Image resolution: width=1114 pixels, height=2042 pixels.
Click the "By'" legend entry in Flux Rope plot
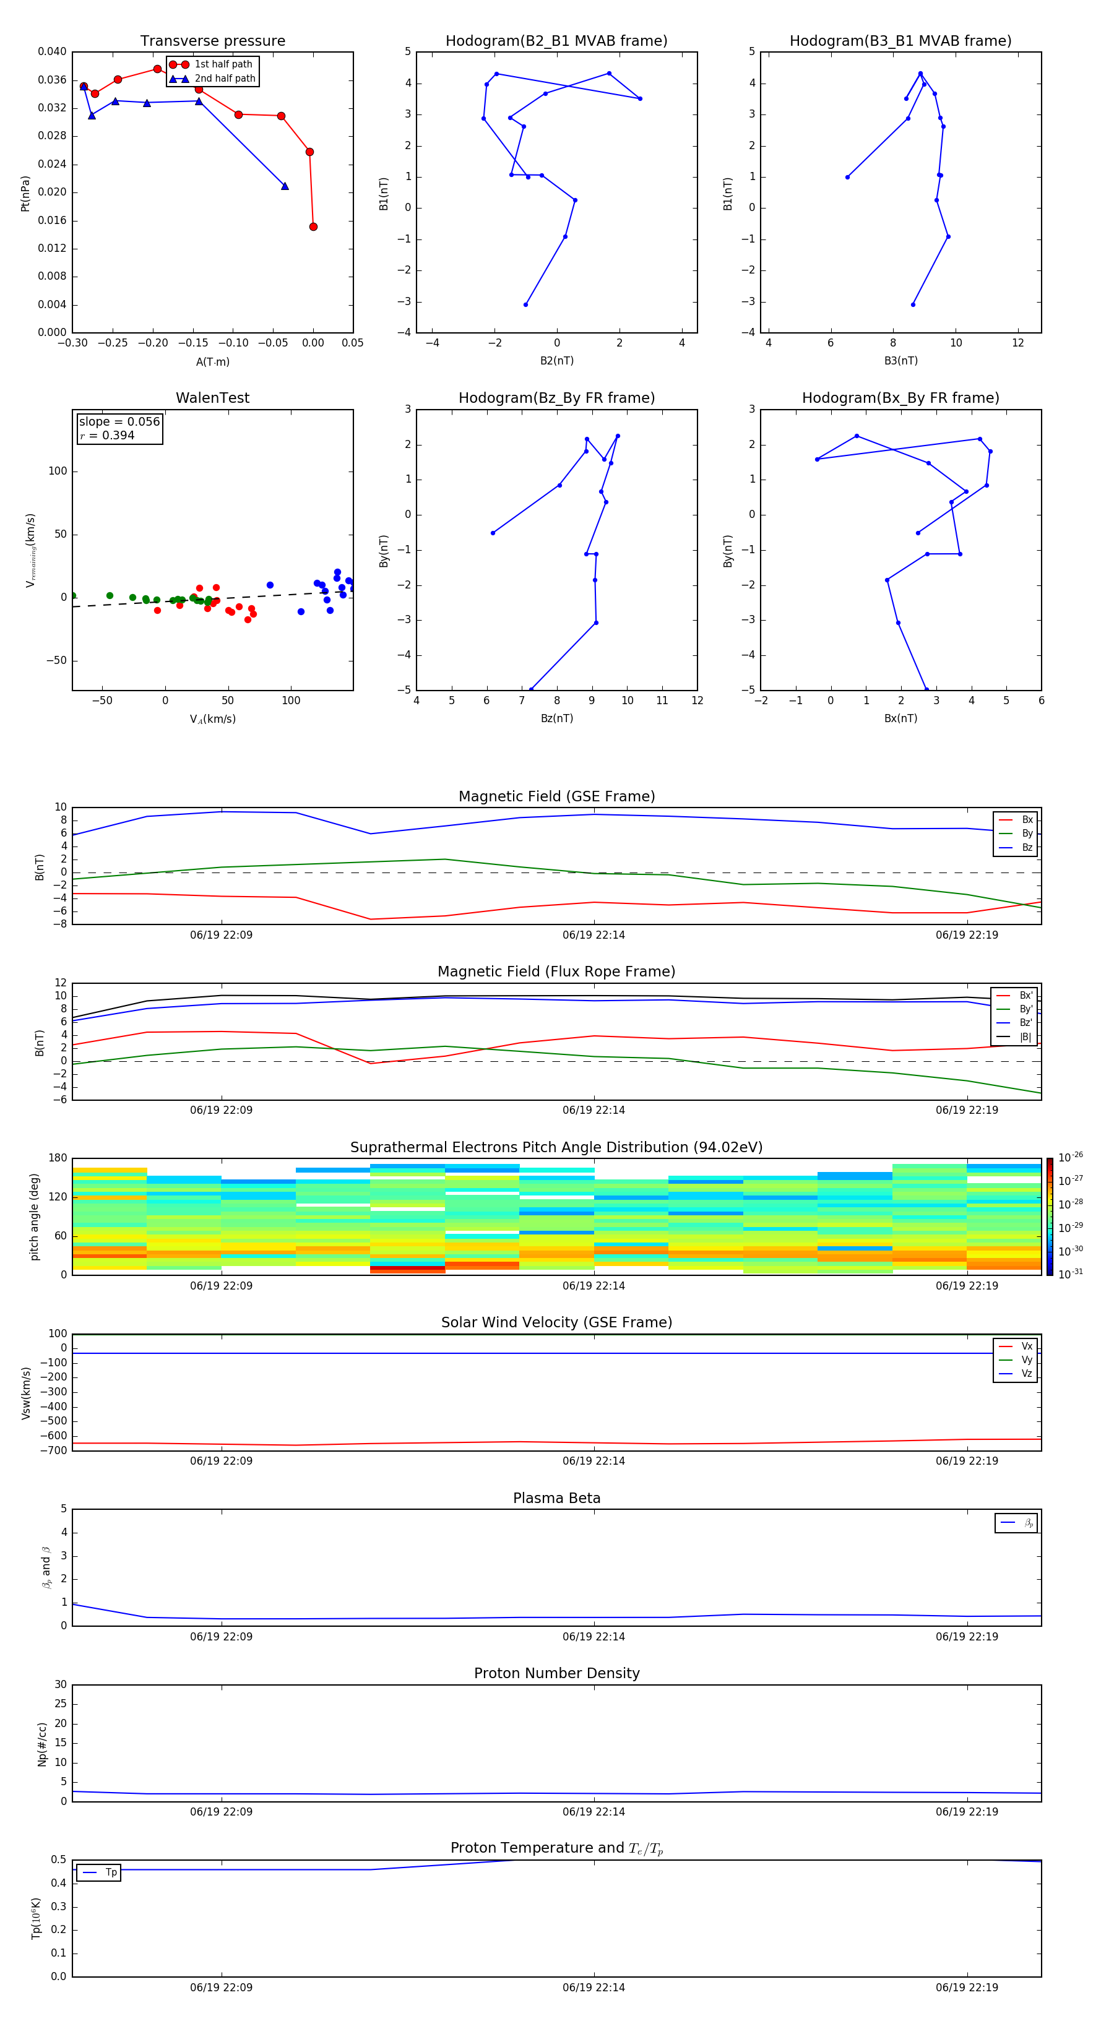coord(1015,1009)
